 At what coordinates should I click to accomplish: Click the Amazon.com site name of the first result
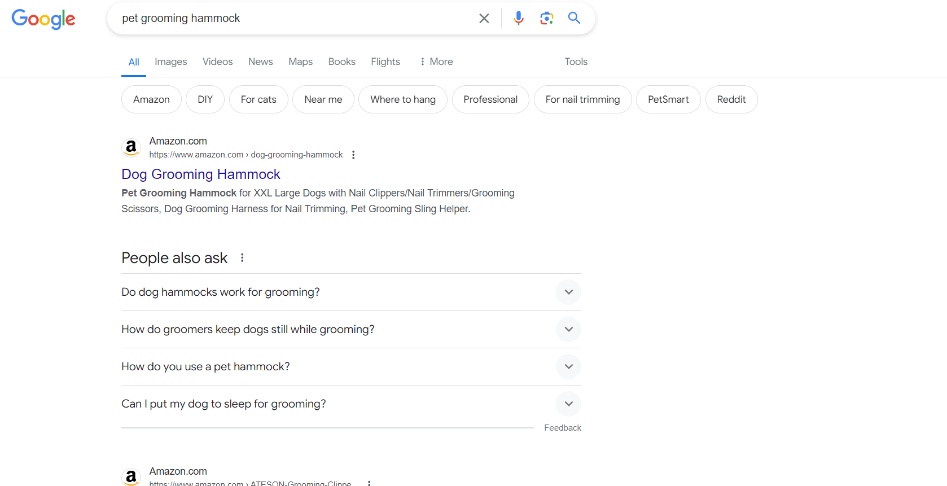(x=178, y=141)
